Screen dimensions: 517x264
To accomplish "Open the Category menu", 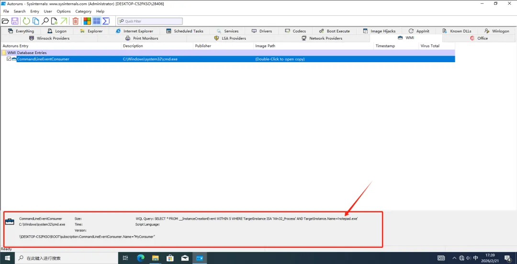I will coord(83,11).
